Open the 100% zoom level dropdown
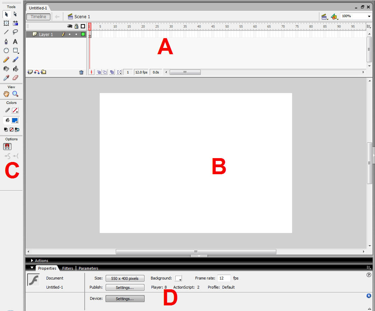The image size is (375, 311). coord(369,16)
